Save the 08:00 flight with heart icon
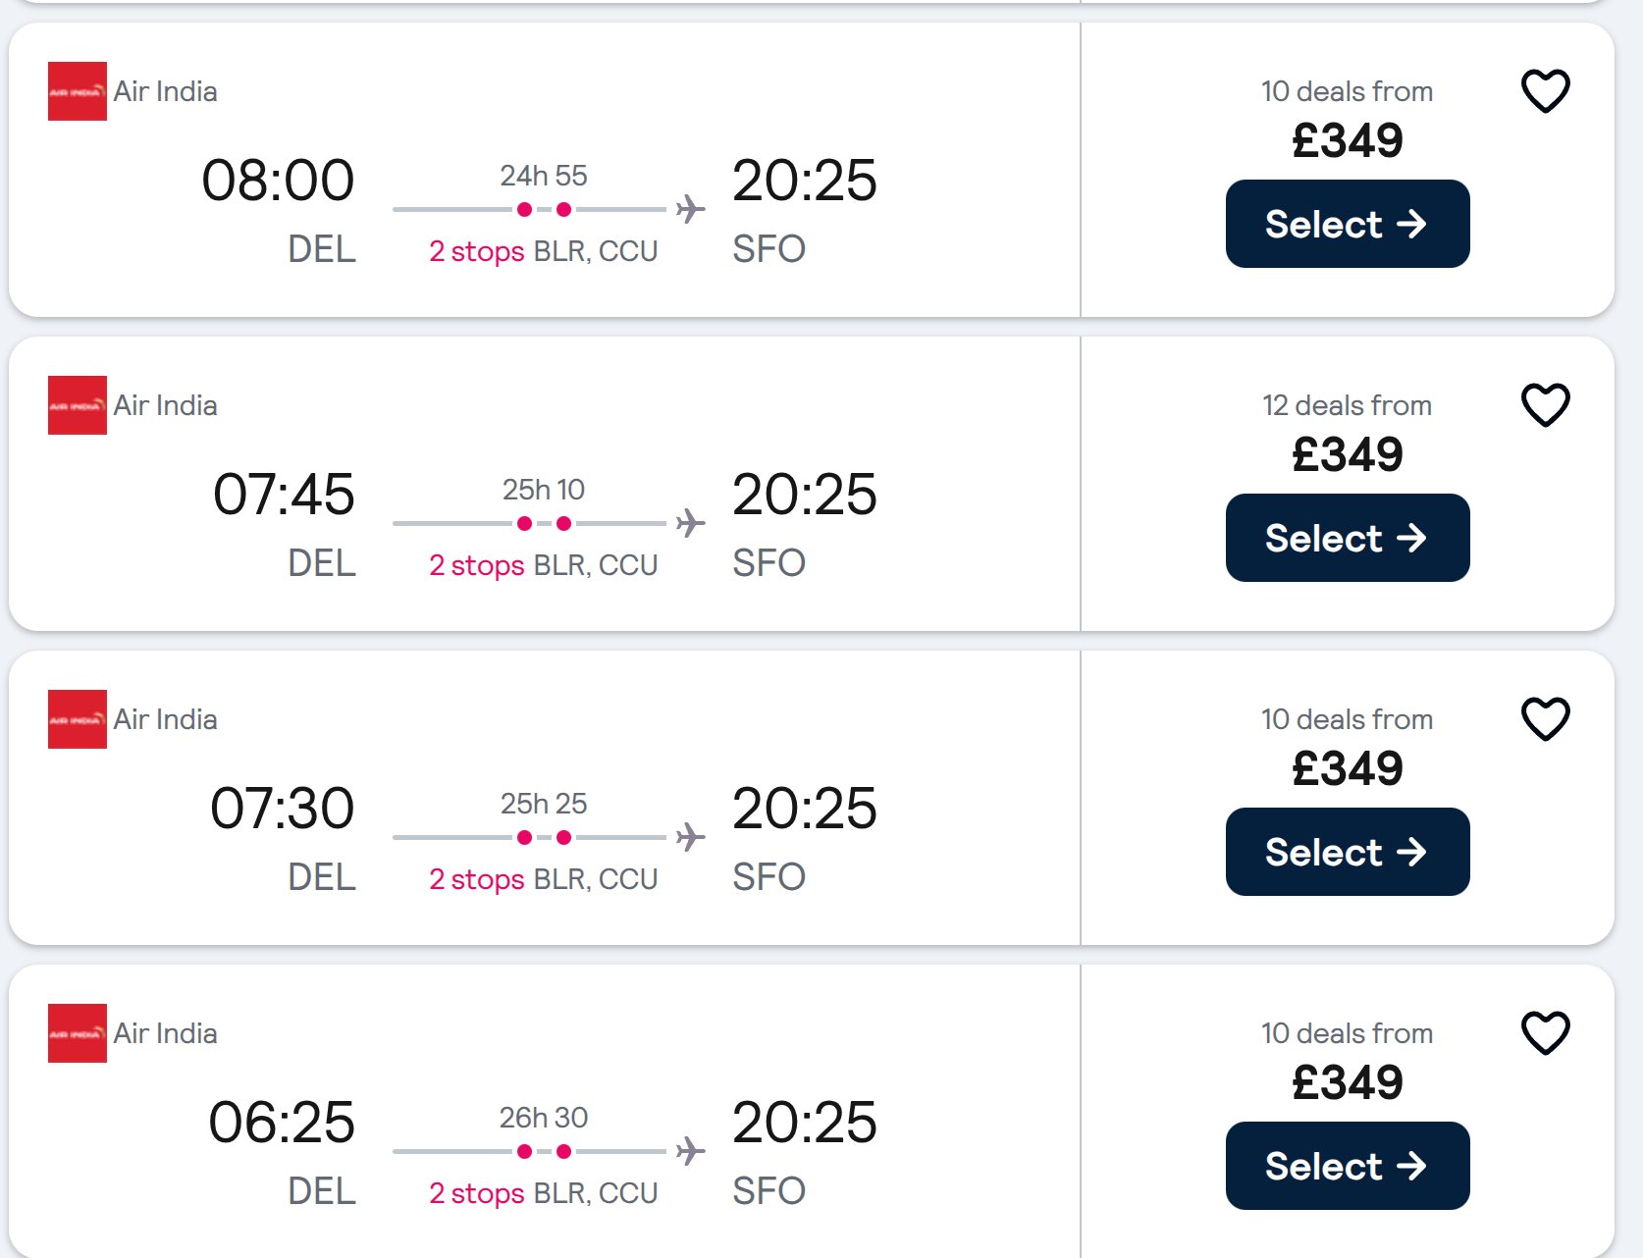The image size is (1643, 1258). tap(1545, 91)
